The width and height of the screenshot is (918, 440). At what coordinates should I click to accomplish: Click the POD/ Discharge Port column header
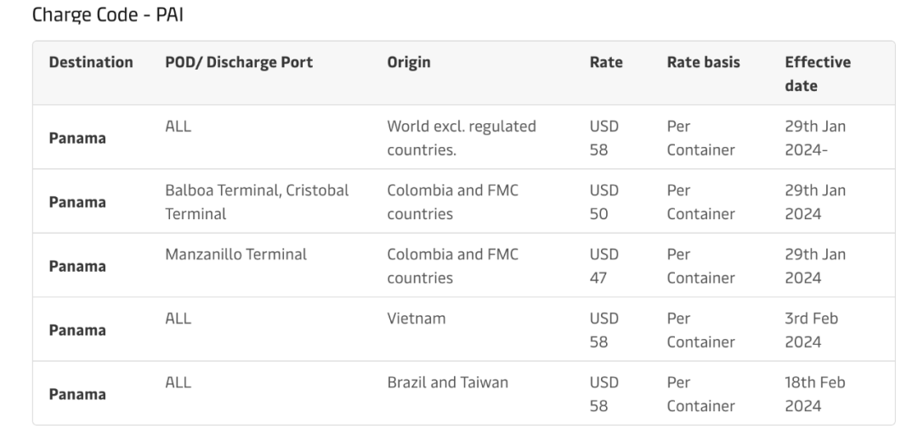point(238,63)
